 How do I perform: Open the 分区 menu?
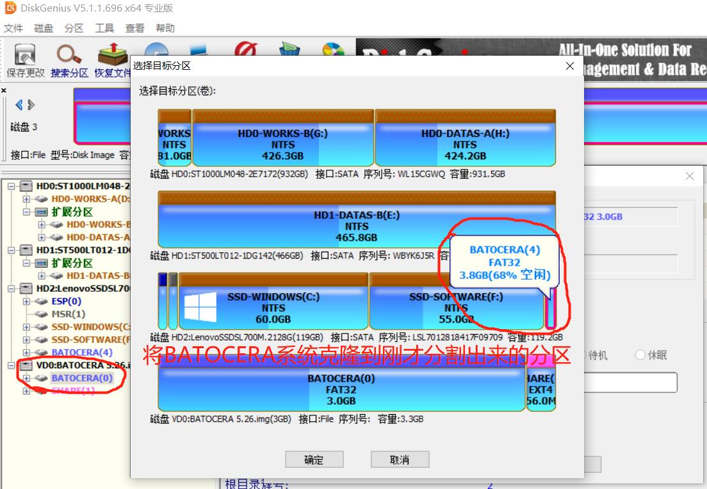(74, 28)
